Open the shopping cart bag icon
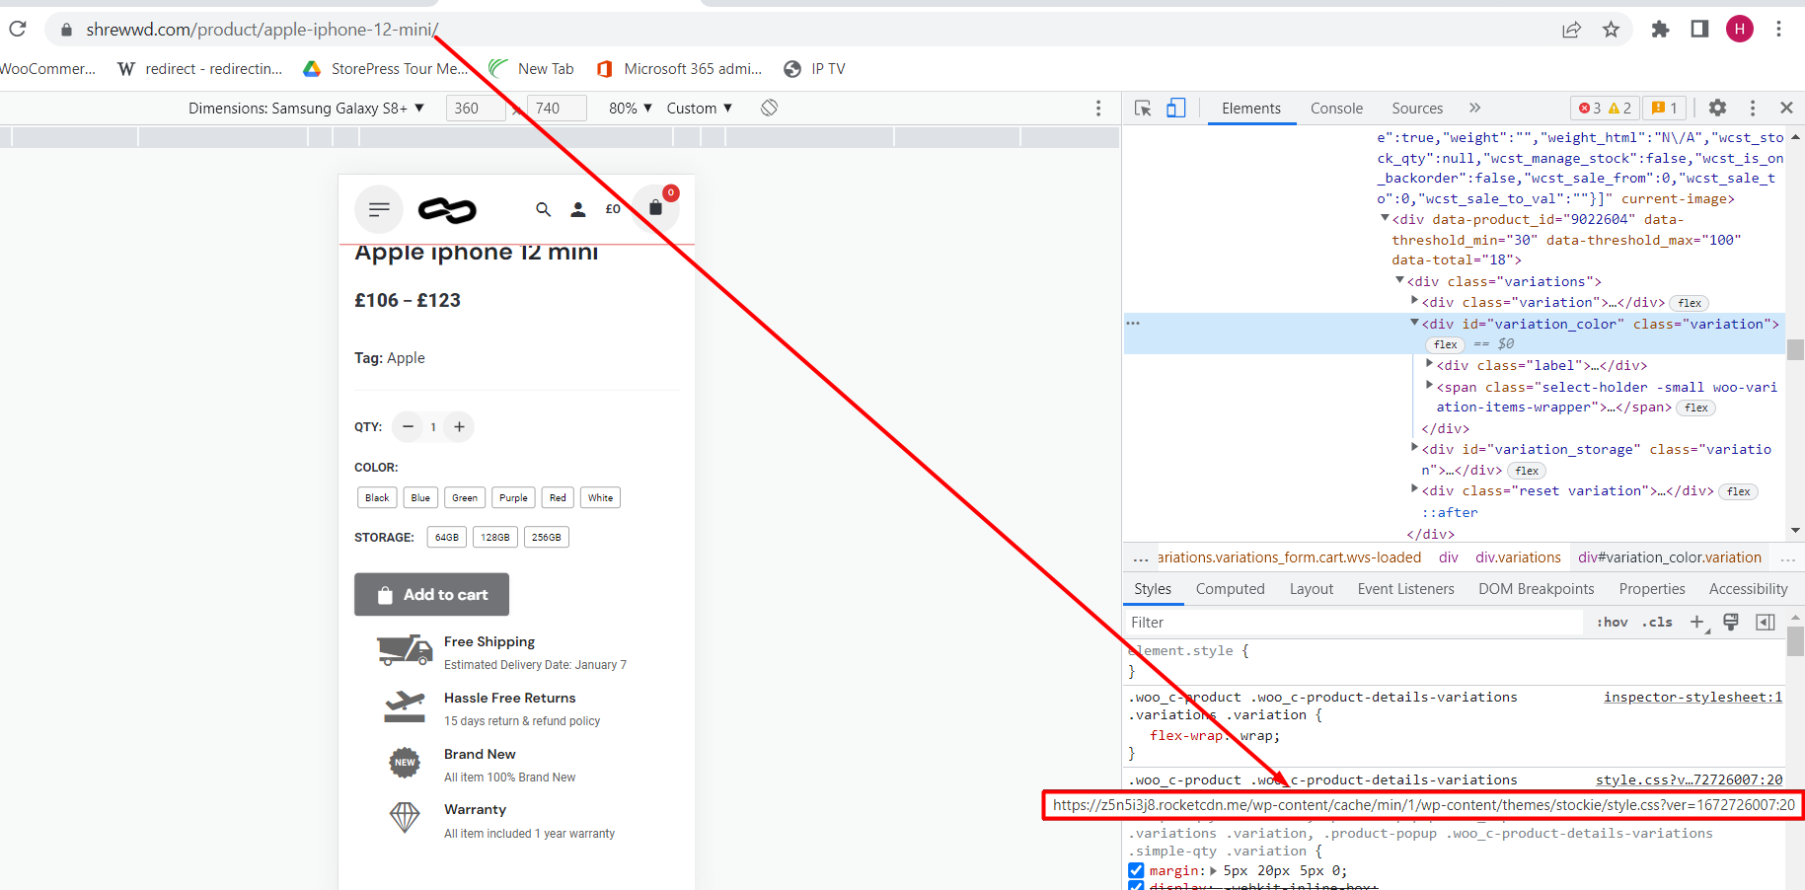The image size is (1805, 890). pos(655,207)
